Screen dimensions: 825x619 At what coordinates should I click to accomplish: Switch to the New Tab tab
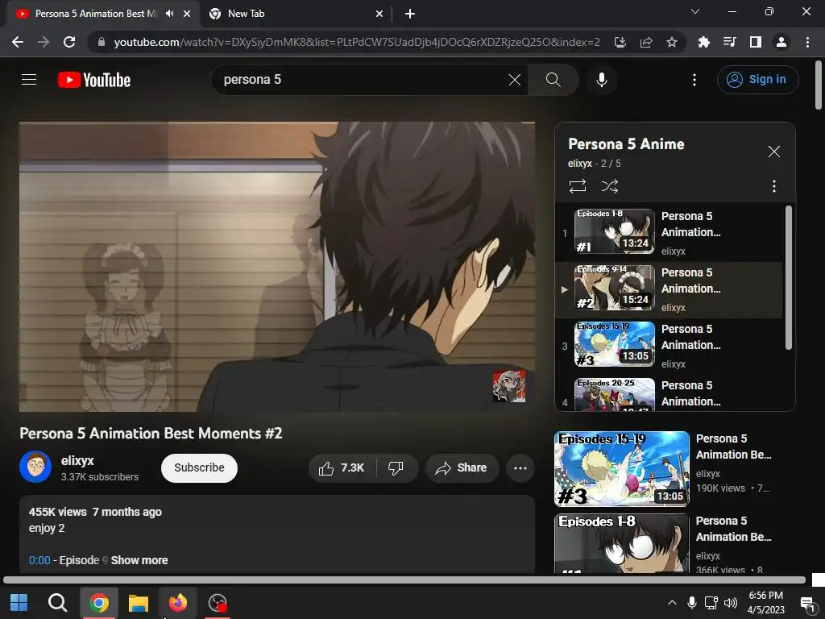(x=295, y=14)
